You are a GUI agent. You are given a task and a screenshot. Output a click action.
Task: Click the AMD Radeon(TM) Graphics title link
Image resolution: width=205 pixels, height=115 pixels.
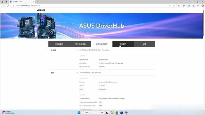pos(90,73)
